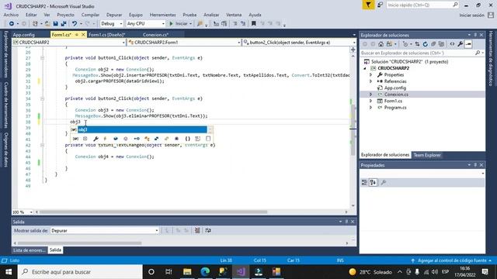Toggle the snippets filter at the end of the IntelliSense filter row
The height and width of the screenshot is (279, 497).
(208, 139)
